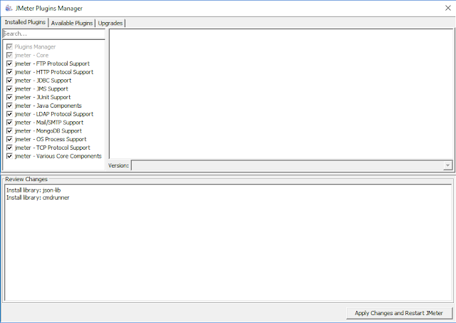Select 'jmeter - JUnit Support' label
The width and height of the screenshot is (456, 323).
(x=43, y=98)
